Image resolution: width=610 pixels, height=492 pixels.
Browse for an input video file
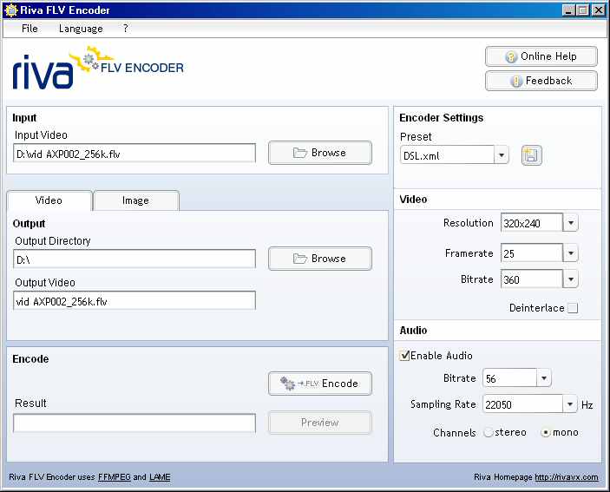point(320,153)
